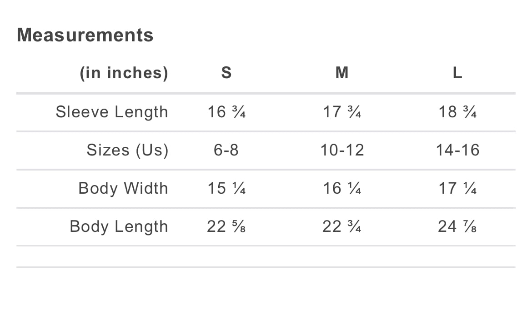This screenshot has height=311, width=532.
Task: Click Body Width value 17 ¼ for L
Action: pyautogui.click(x=457, y=188)
